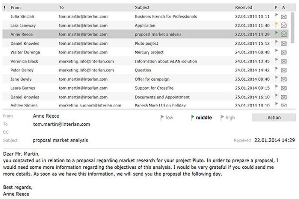Click the opened envelope icon for Lara Janeway
The width and height of the screenshot is (299, 199).
284,25
